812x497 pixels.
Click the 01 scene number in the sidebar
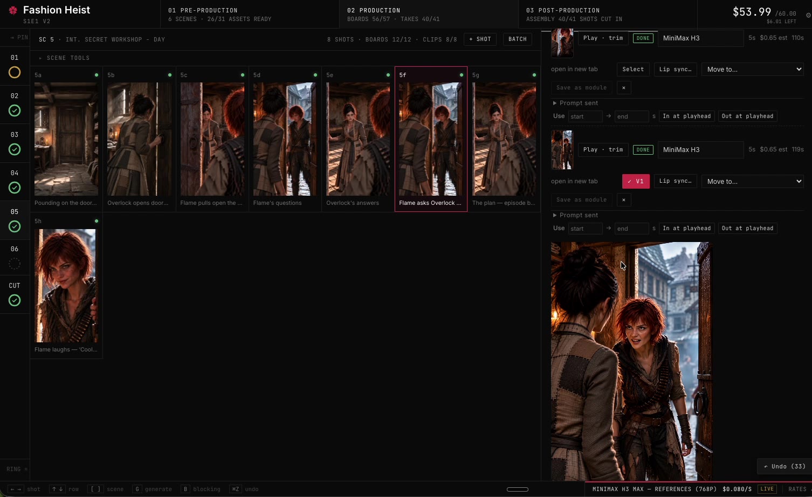pos(15,58)
